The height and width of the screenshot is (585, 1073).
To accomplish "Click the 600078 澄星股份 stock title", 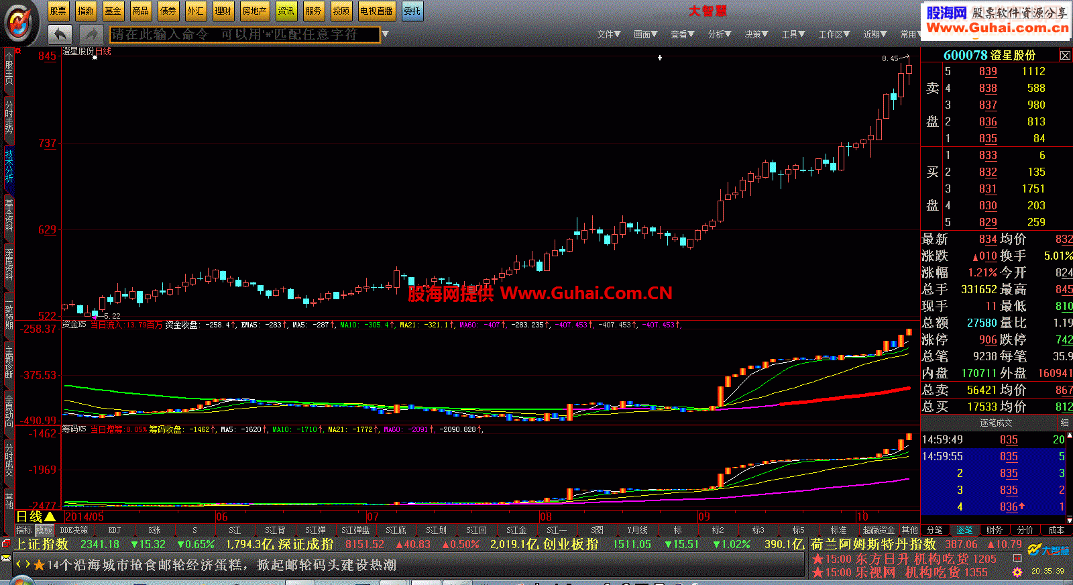I will coord(989,55).
